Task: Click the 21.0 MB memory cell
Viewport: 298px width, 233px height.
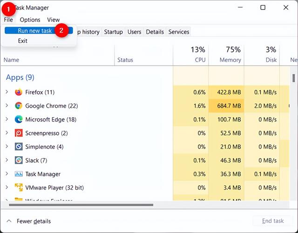Action: (226, 147)
